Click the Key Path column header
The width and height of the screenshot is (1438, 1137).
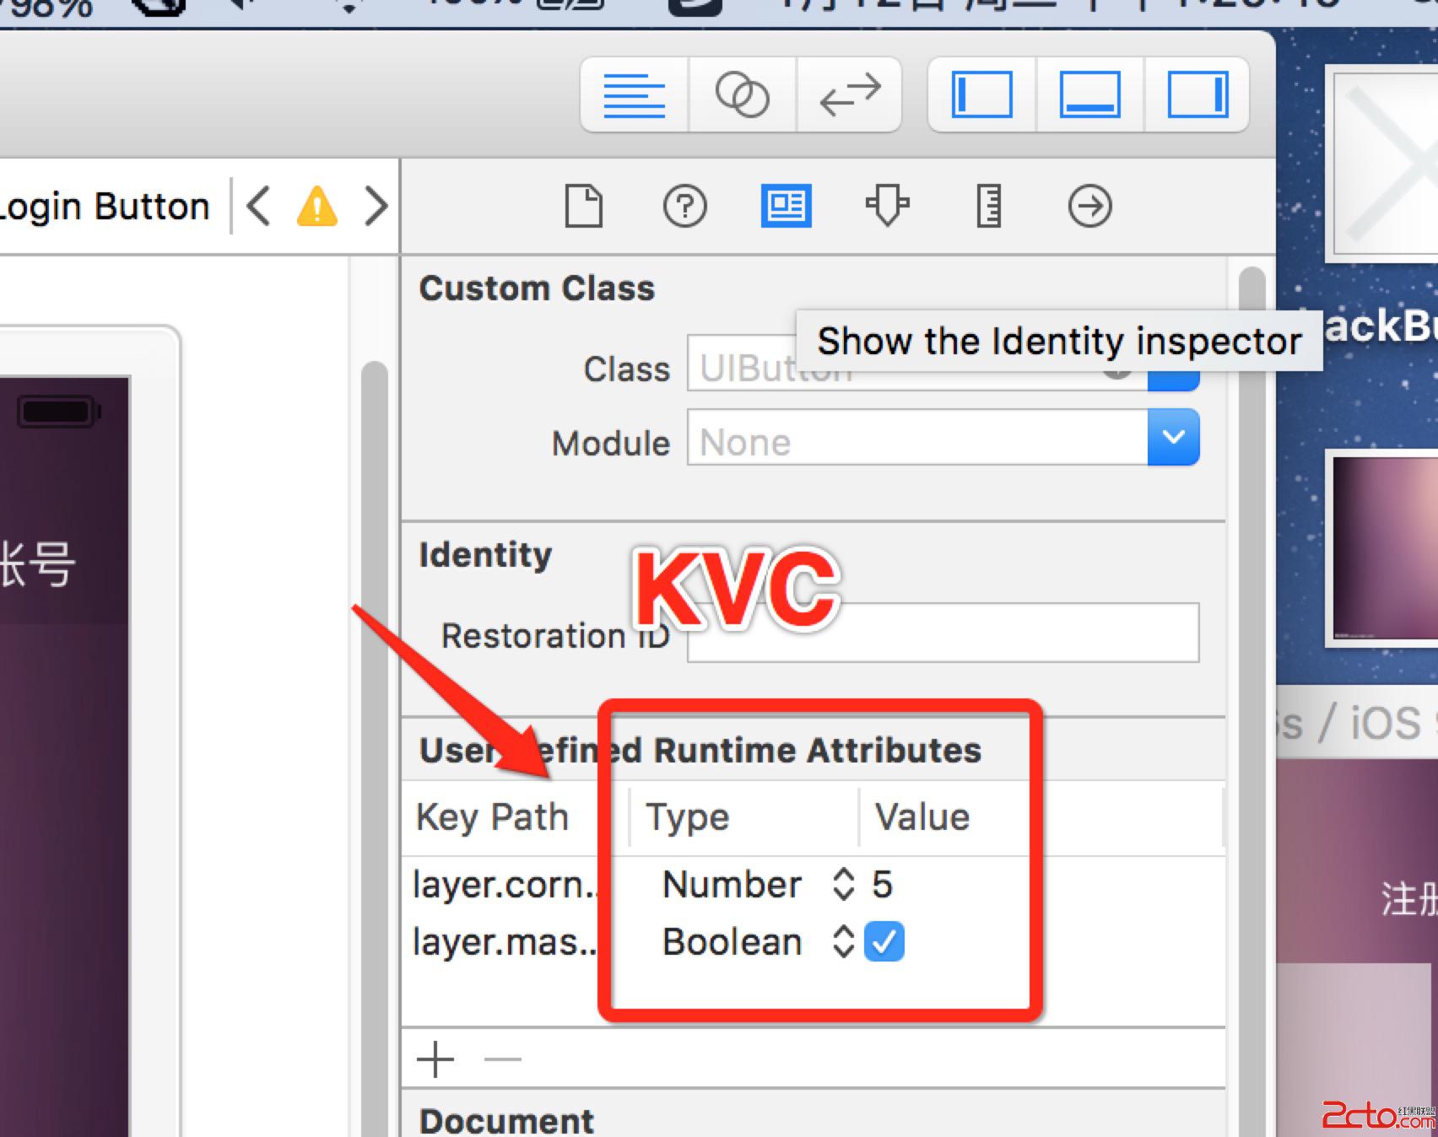[492, 816]
